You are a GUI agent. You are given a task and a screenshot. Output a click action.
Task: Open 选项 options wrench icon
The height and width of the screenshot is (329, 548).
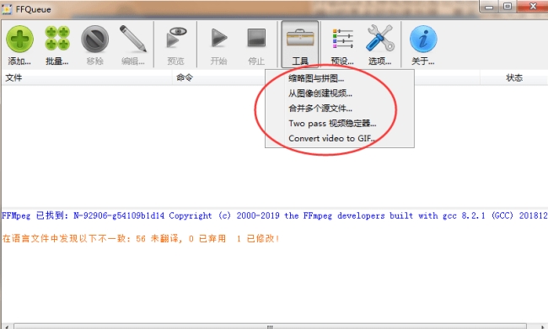380,38
